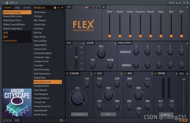Select single-column browser layout icon
This screenshot has height=123, width=190.
click(x=4, y=120)
